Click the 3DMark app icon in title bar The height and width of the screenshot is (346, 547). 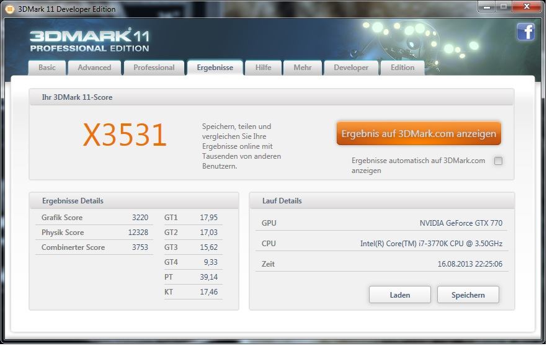pyautogui.click(x=10, y=9)
